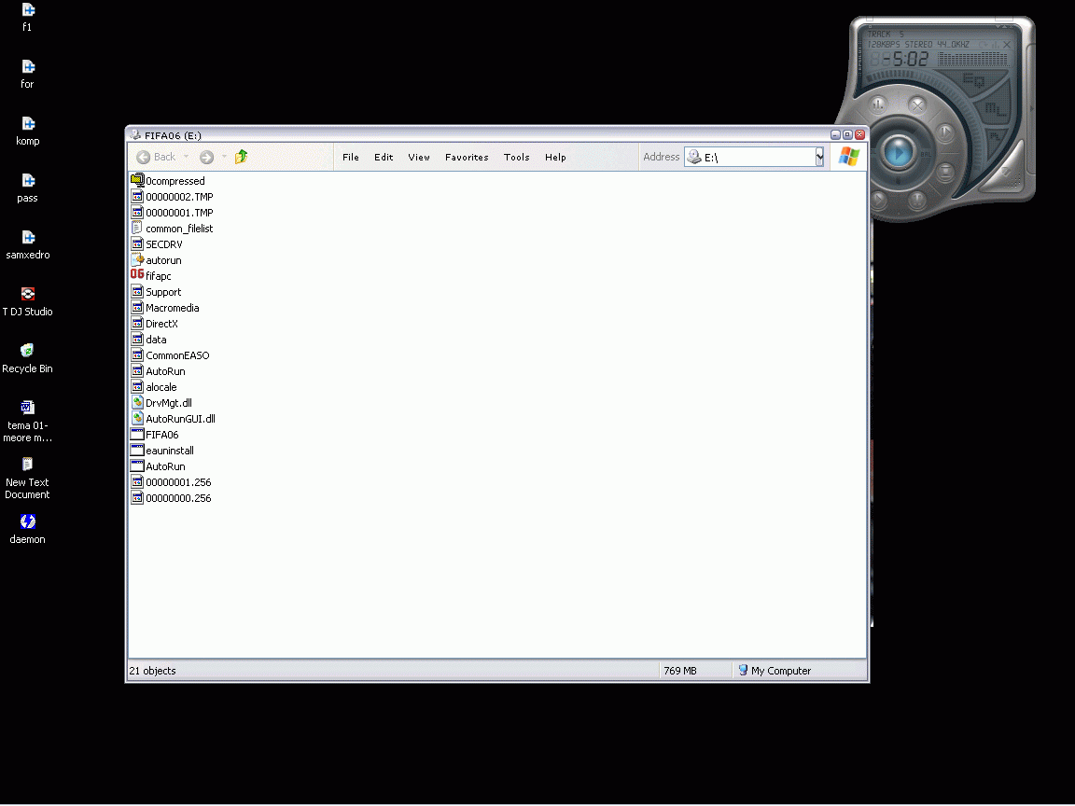Close the FIFA06 (E:) Explorer window

(x=859, y=135)
